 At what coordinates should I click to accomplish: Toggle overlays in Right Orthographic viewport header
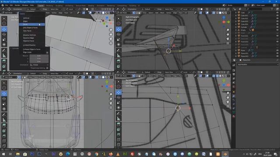click(x=207, y=13)
